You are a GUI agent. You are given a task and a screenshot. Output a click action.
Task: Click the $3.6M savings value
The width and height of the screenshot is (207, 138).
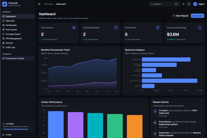click(x=173, y=34)
